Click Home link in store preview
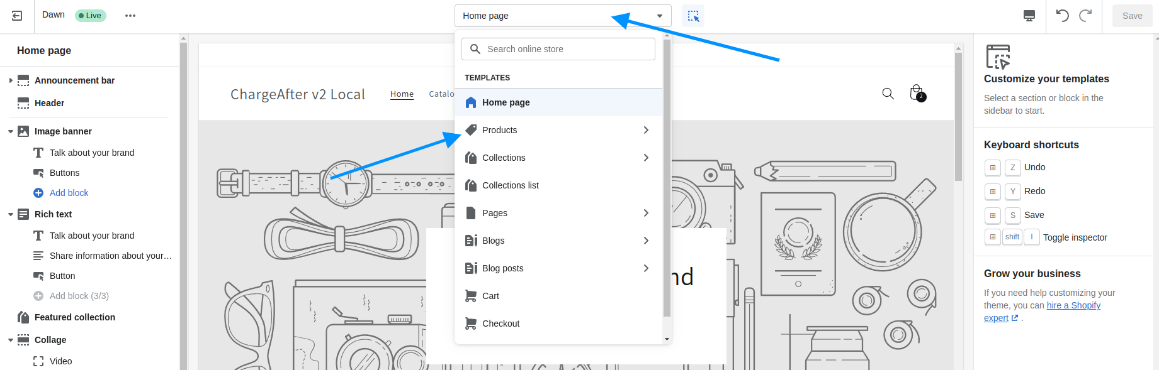Screen dimensions: 1159x370 point(402,94)
